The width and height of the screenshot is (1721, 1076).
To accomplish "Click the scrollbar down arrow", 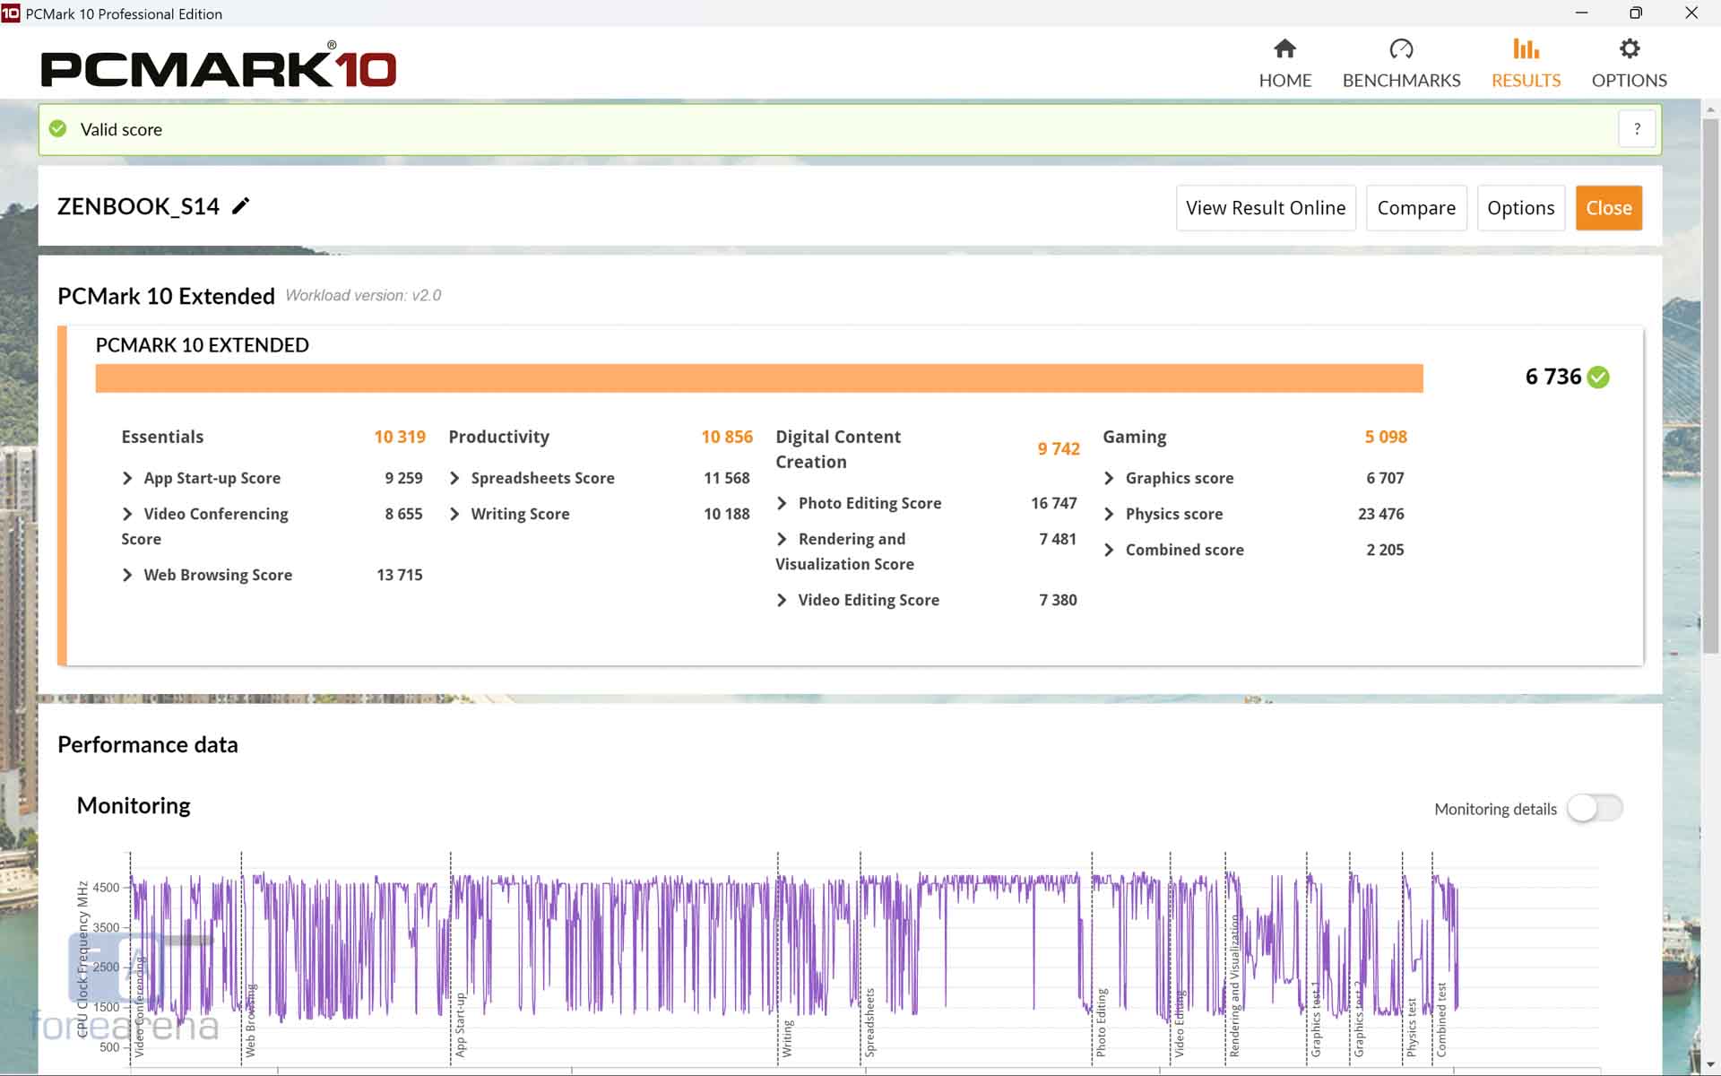I will coord(1710,1064).
